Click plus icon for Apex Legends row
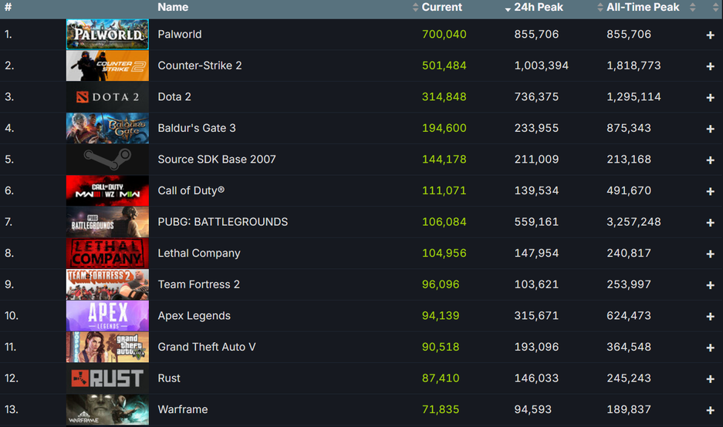Screen dimensions: 723x427 (x=710, y=316)
